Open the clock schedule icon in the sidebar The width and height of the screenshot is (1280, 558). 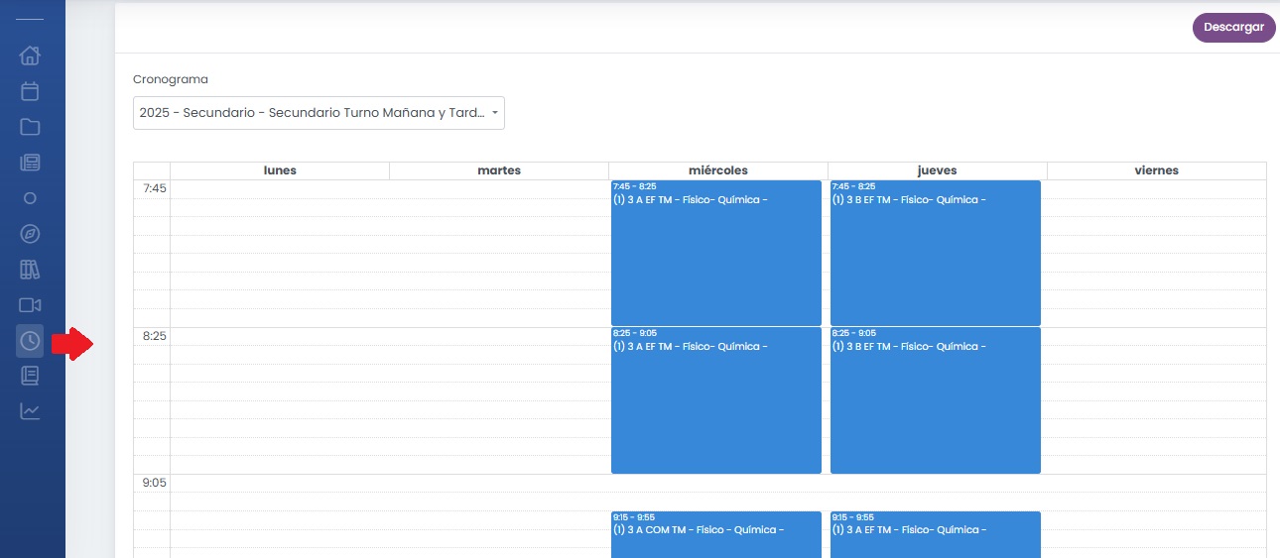[30, 341]
